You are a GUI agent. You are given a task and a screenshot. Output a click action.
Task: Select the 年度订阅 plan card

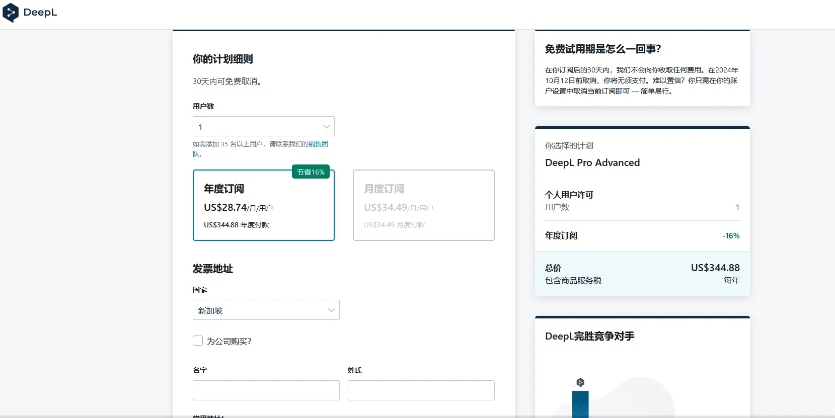(x=264, y=205)
